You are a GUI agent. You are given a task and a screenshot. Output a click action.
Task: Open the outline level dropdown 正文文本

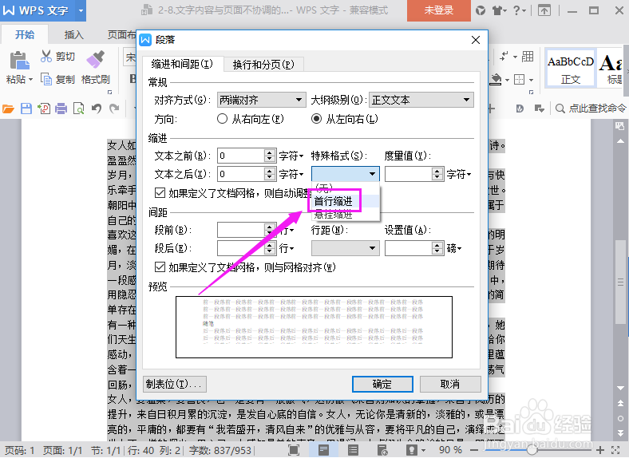tap(421, 100)
